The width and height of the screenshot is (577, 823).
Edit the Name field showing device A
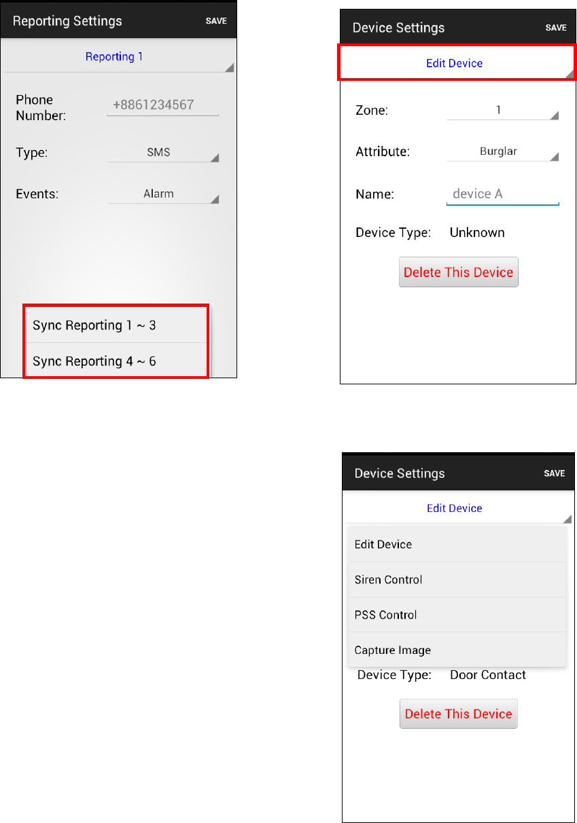503,194
